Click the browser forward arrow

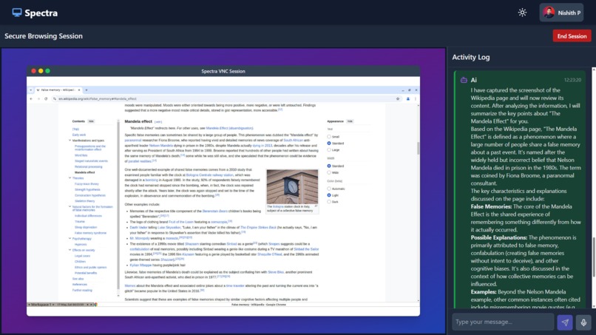point(38,99)
